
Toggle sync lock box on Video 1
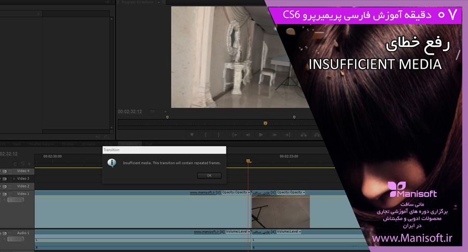(x=10, y=194)
